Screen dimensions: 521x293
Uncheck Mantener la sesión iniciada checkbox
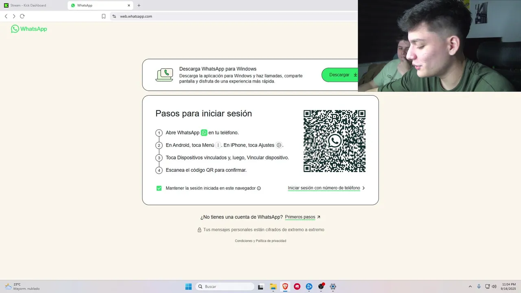[x=159, y=188]
